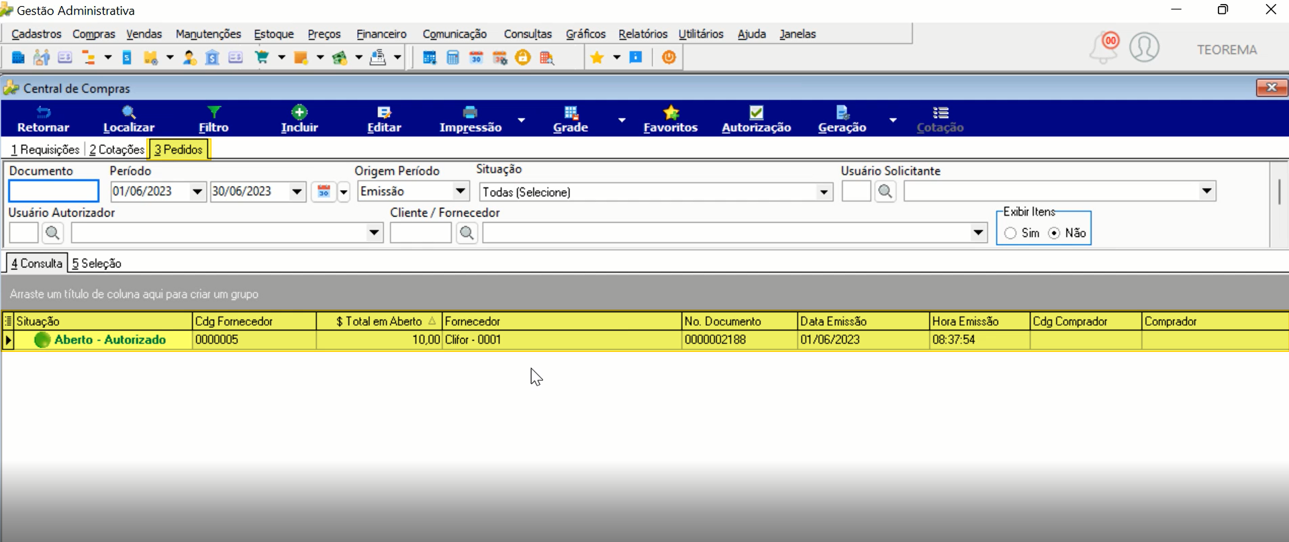Screen dimensions: 1289x542
Task: Select the Aberto - Autorizado order row
Action: click(644, 340)
